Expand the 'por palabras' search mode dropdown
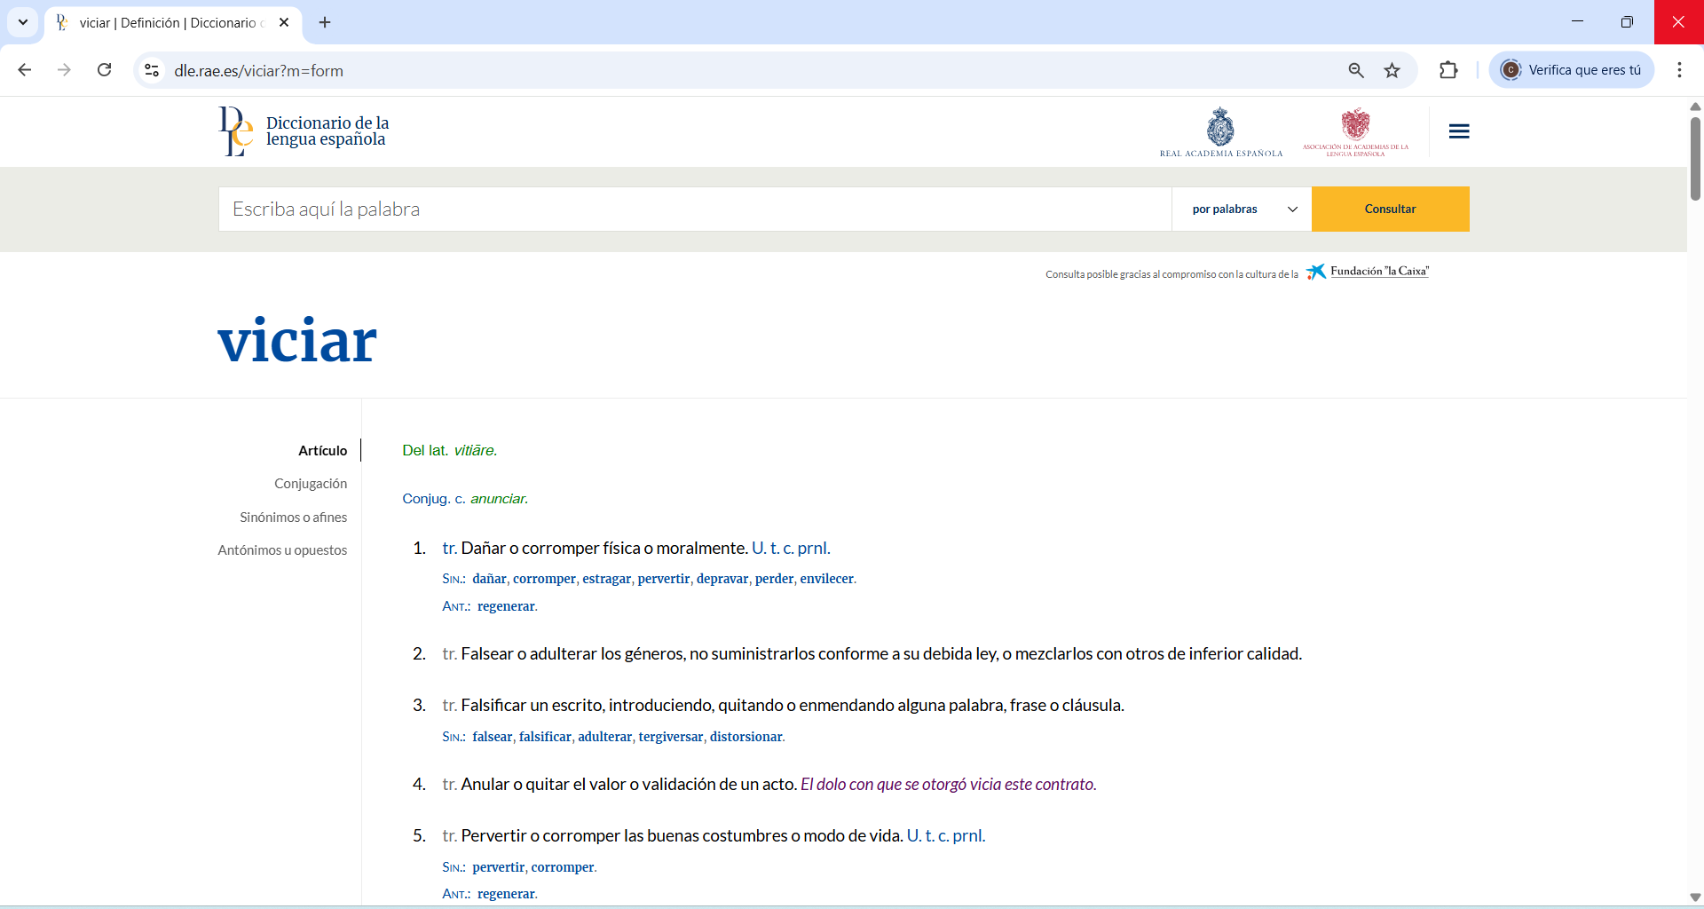The height and width of the screenshot is (909, 1704). click(x=1242, y=209)
